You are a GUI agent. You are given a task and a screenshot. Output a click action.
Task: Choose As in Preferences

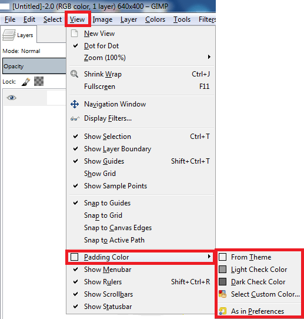pyautogui.click(x=259, y=311)
